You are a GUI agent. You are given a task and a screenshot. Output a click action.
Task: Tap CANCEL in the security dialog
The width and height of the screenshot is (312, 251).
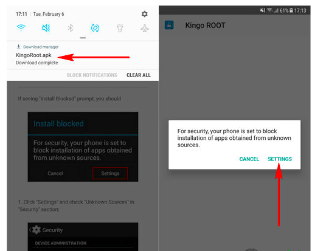249,159
